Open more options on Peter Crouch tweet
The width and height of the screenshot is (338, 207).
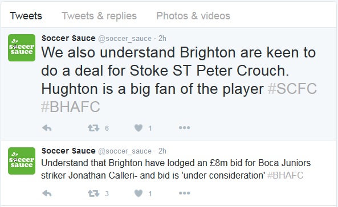[184, 128]
